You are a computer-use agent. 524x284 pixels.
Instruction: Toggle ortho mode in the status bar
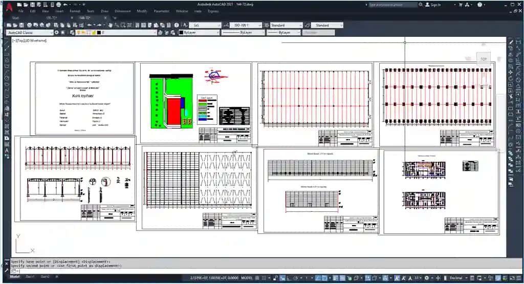point(290,278)
